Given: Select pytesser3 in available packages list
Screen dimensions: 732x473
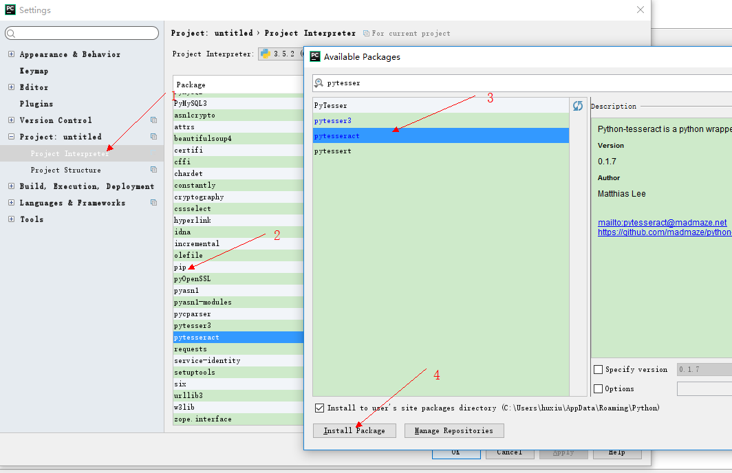Looking at the screenshot, I should click(441, 120).
